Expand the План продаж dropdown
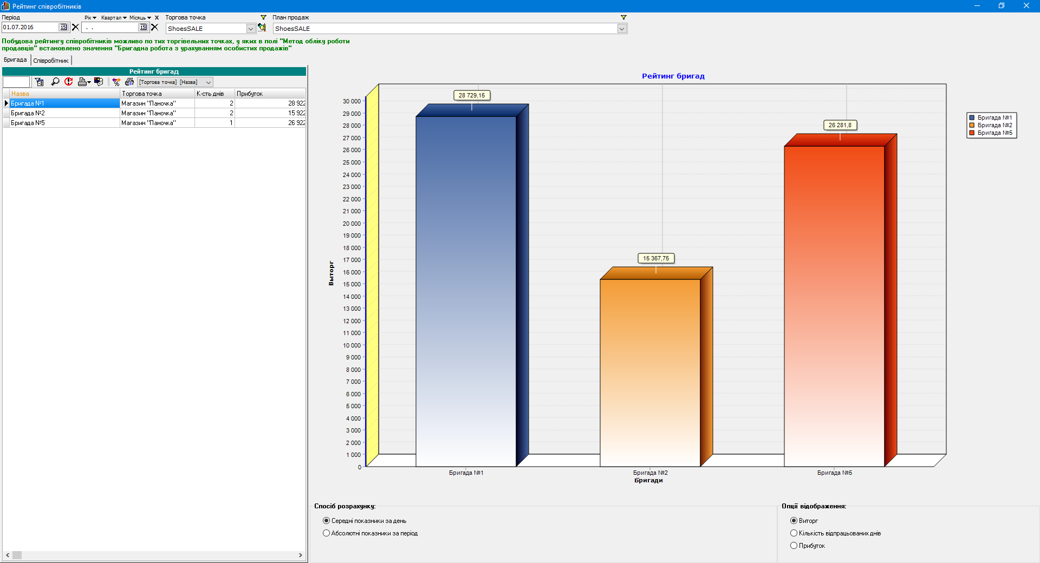 coord(622,29)
